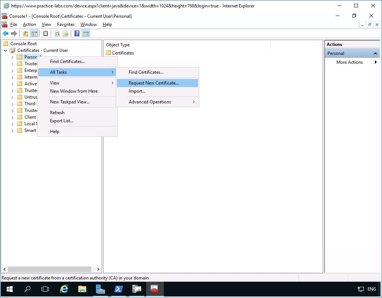
Task: Click the Console Root tree label
Action: pyautogui.click(x=24, y=44)
